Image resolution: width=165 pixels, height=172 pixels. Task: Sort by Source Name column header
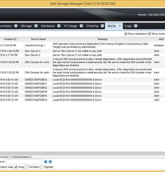(38, 39)
